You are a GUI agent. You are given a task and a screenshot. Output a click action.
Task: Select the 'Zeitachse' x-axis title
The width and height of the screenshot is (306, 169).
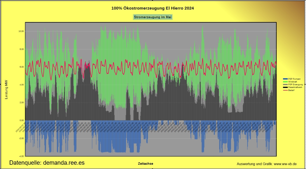(146, 164)
